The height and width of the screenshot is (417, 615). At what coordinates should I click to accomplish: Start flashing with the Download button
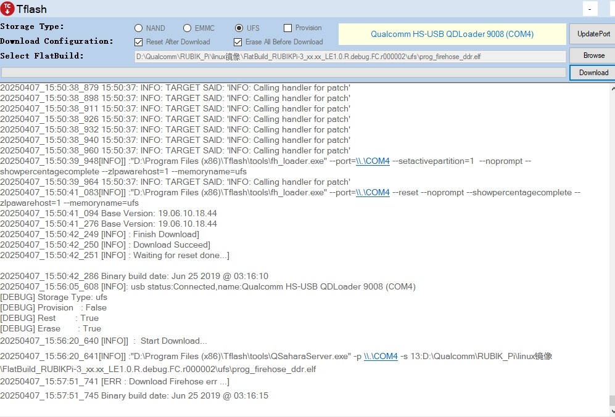tap(593, 73)
